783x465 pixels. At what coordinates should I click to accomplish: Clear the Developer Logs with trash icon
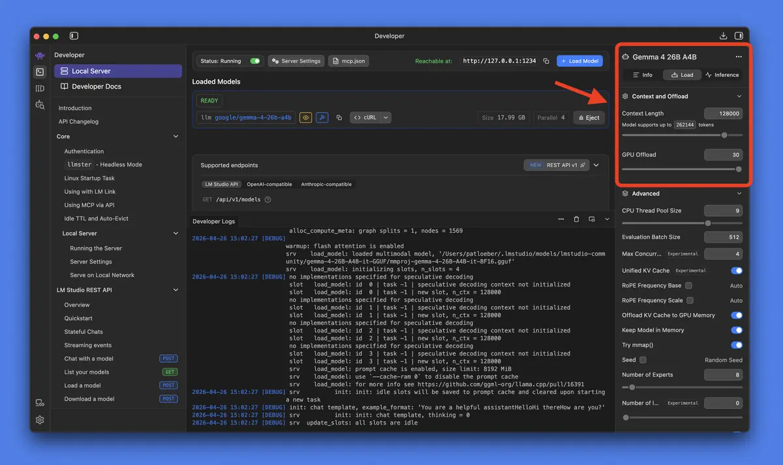pyautogui.click(x=576, y=219)
